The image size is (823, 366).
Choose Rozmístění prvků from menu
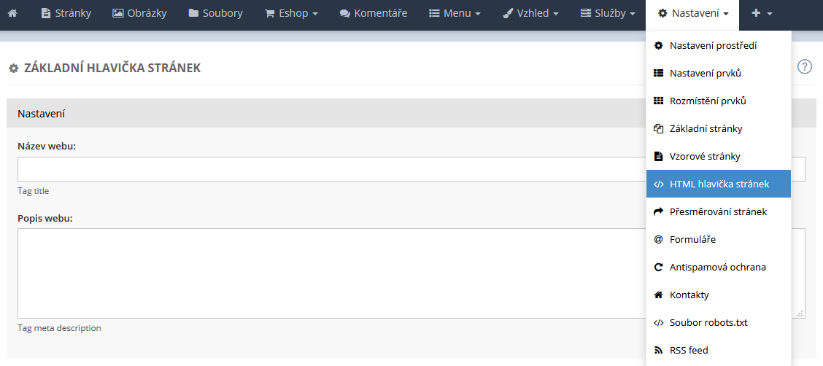tap(708, 101)
